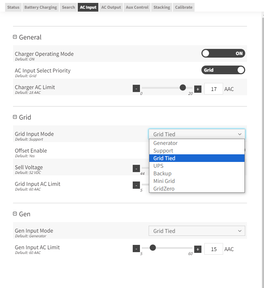The width and height of the screenshot is (264, 288).
Task: Select the AC Input tab
Action: 88,7
